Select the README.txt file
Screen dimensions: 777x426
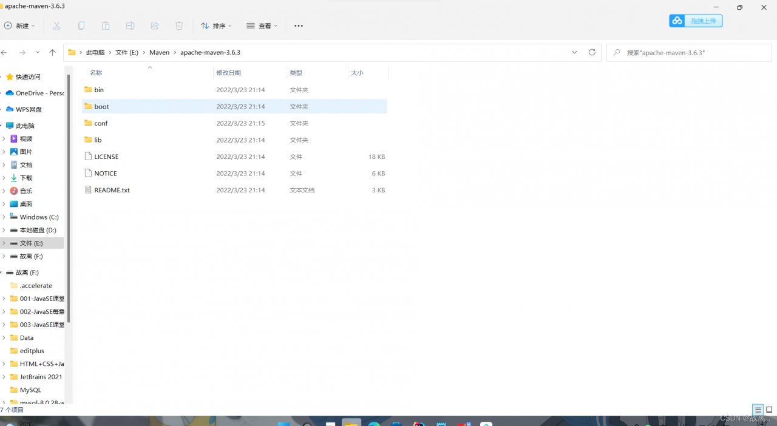pos(234,190)
